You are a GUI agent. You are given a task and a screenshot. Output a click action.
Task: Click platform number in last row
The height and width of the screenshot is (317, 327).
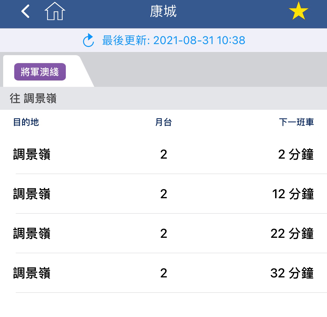coord(163,273)
